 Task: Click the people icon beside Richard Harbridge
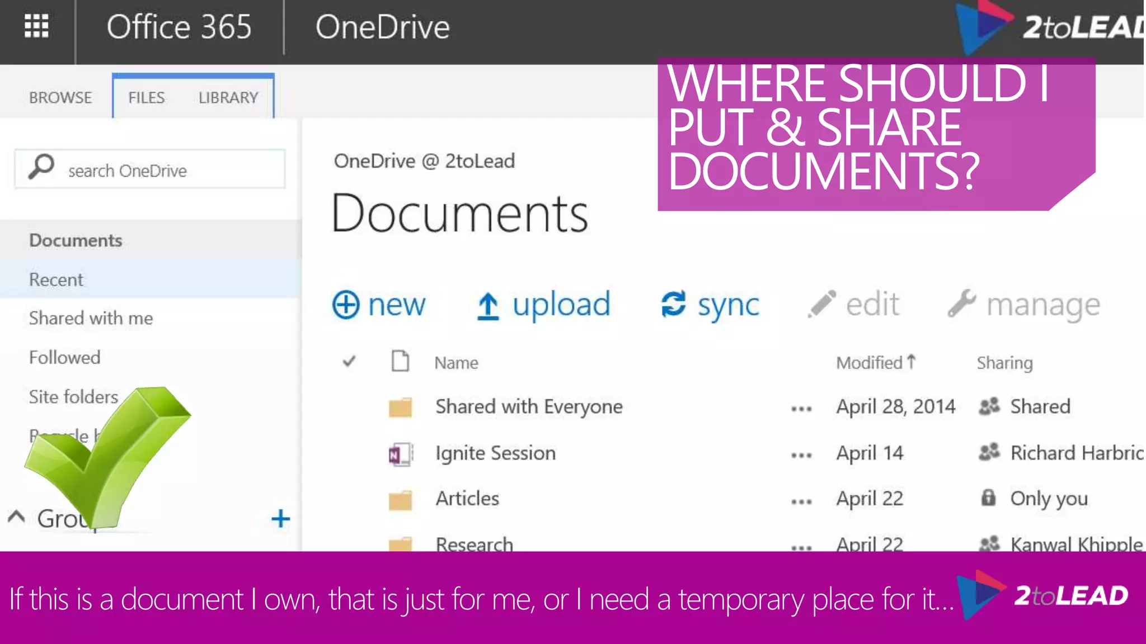pos(989,452)
